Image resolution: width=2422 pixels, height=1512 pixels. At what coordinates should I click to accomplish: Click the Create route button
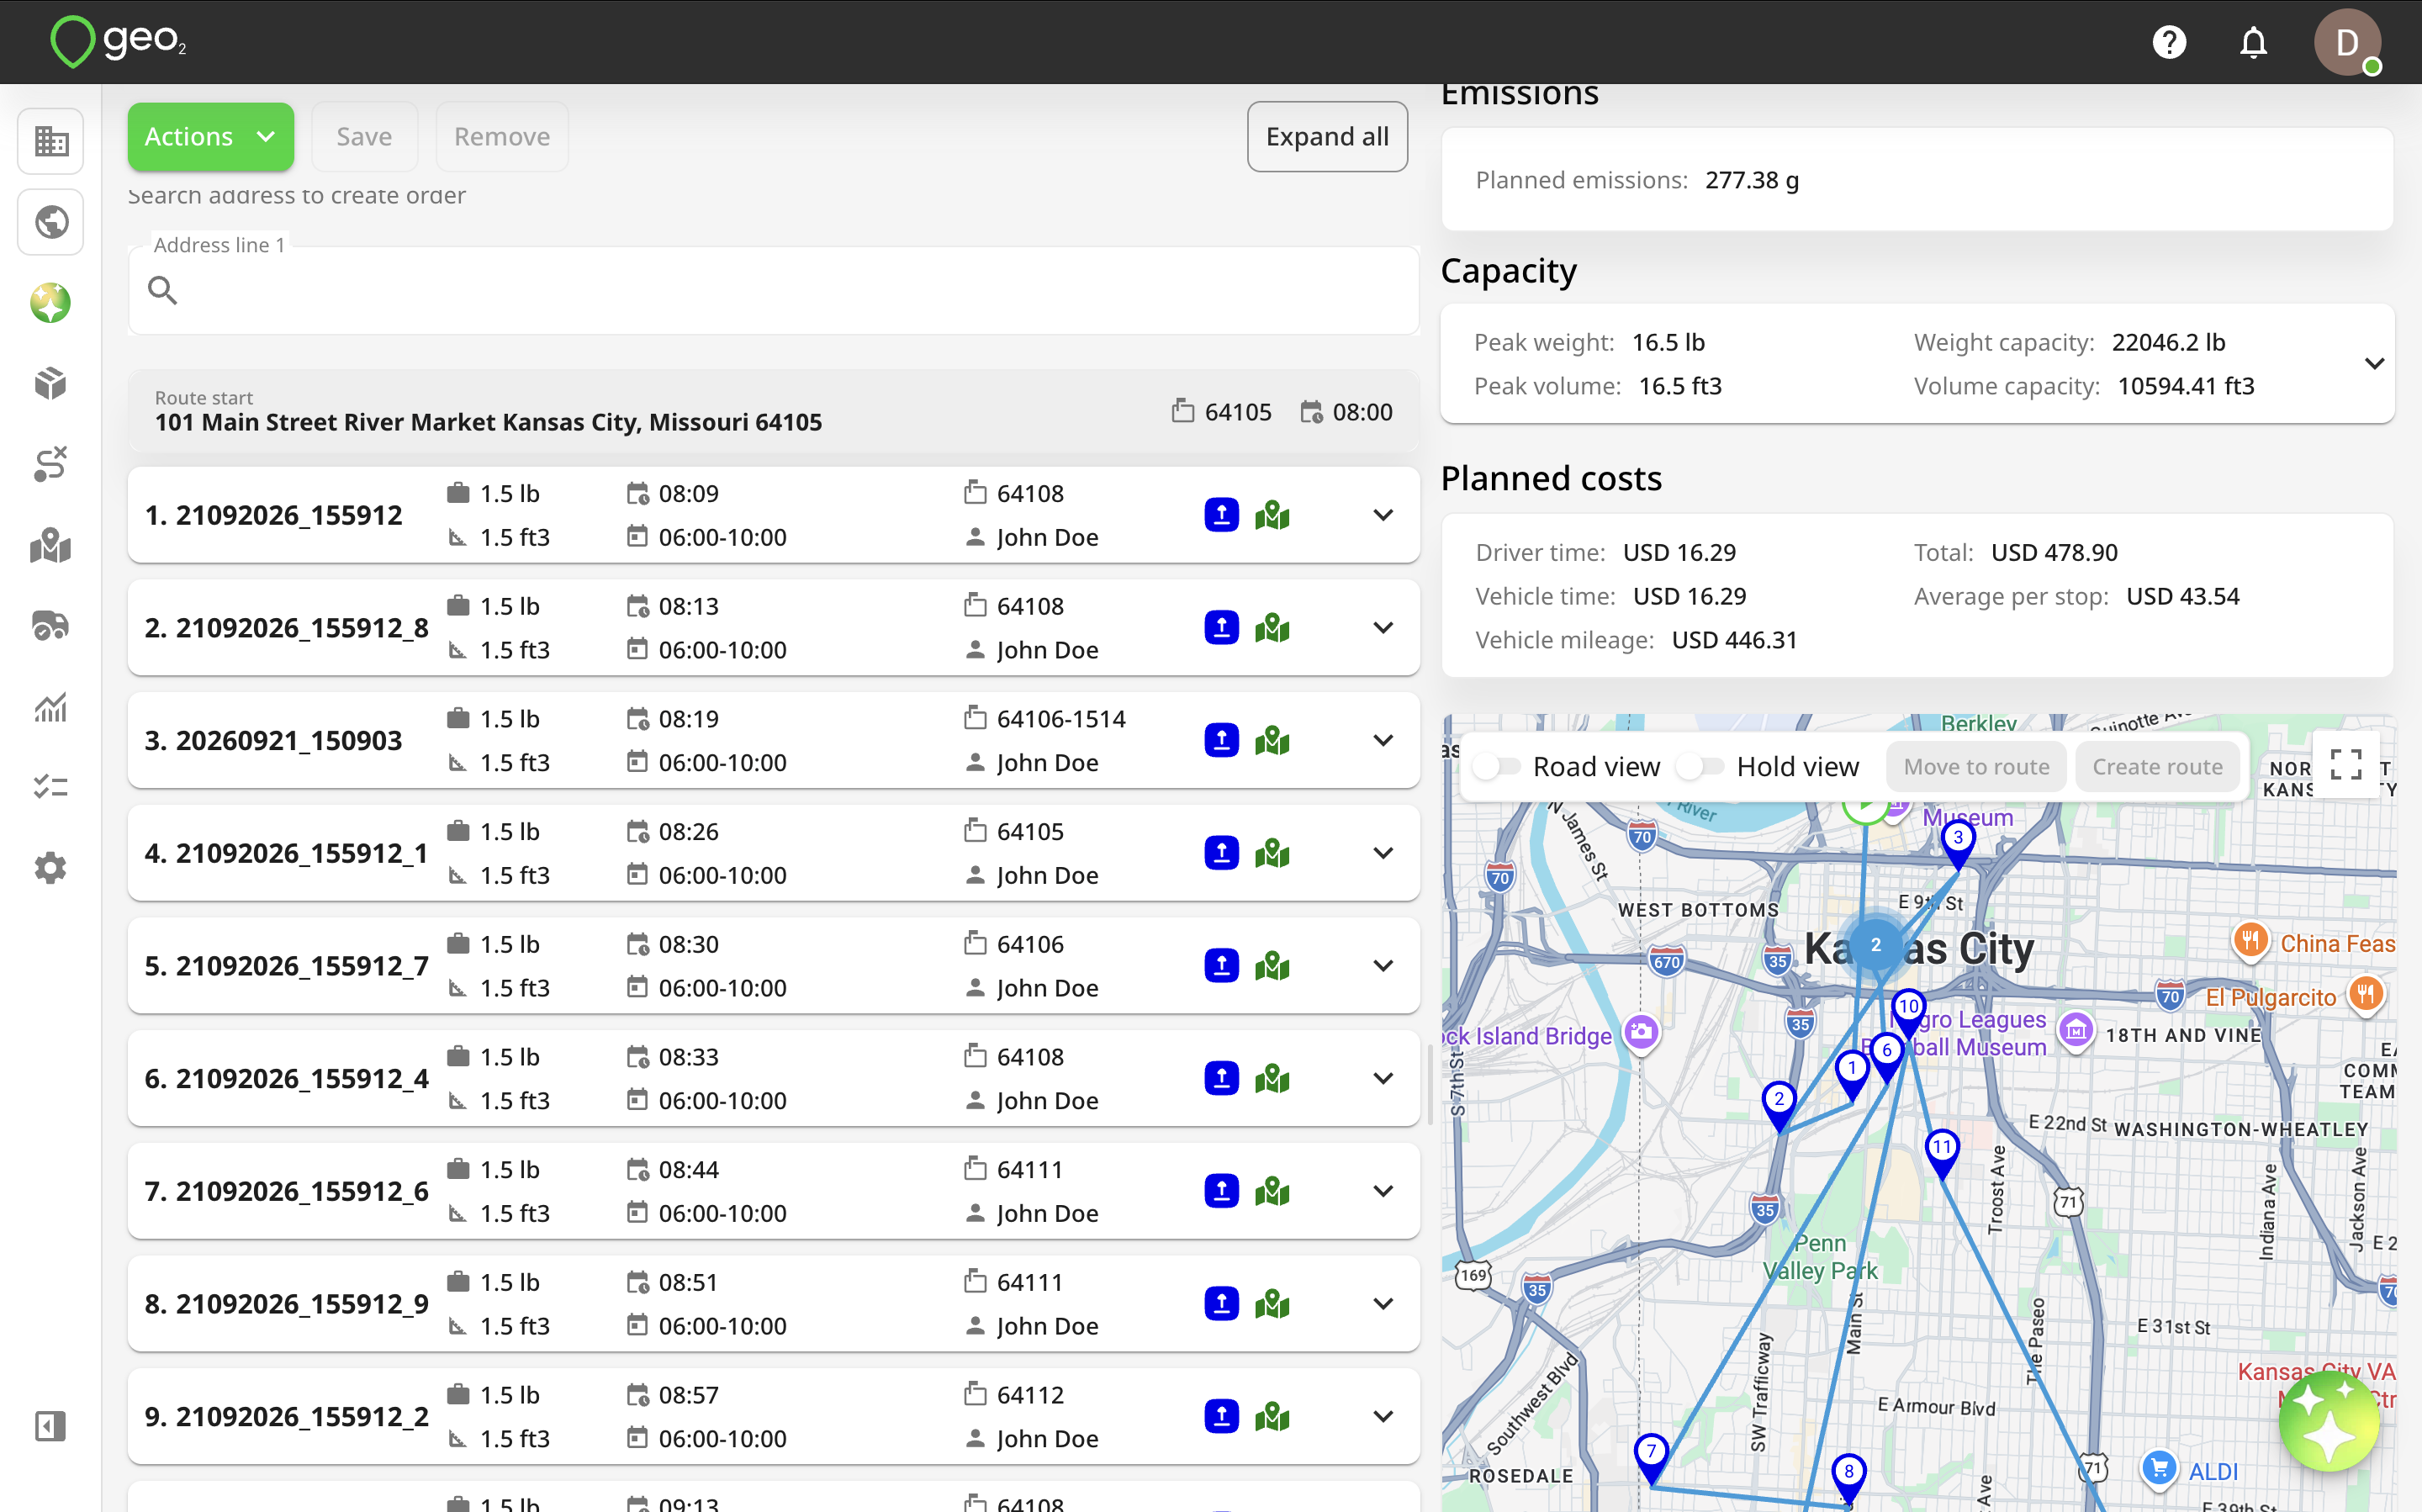pyautogui.click(x=2157, y=767)
